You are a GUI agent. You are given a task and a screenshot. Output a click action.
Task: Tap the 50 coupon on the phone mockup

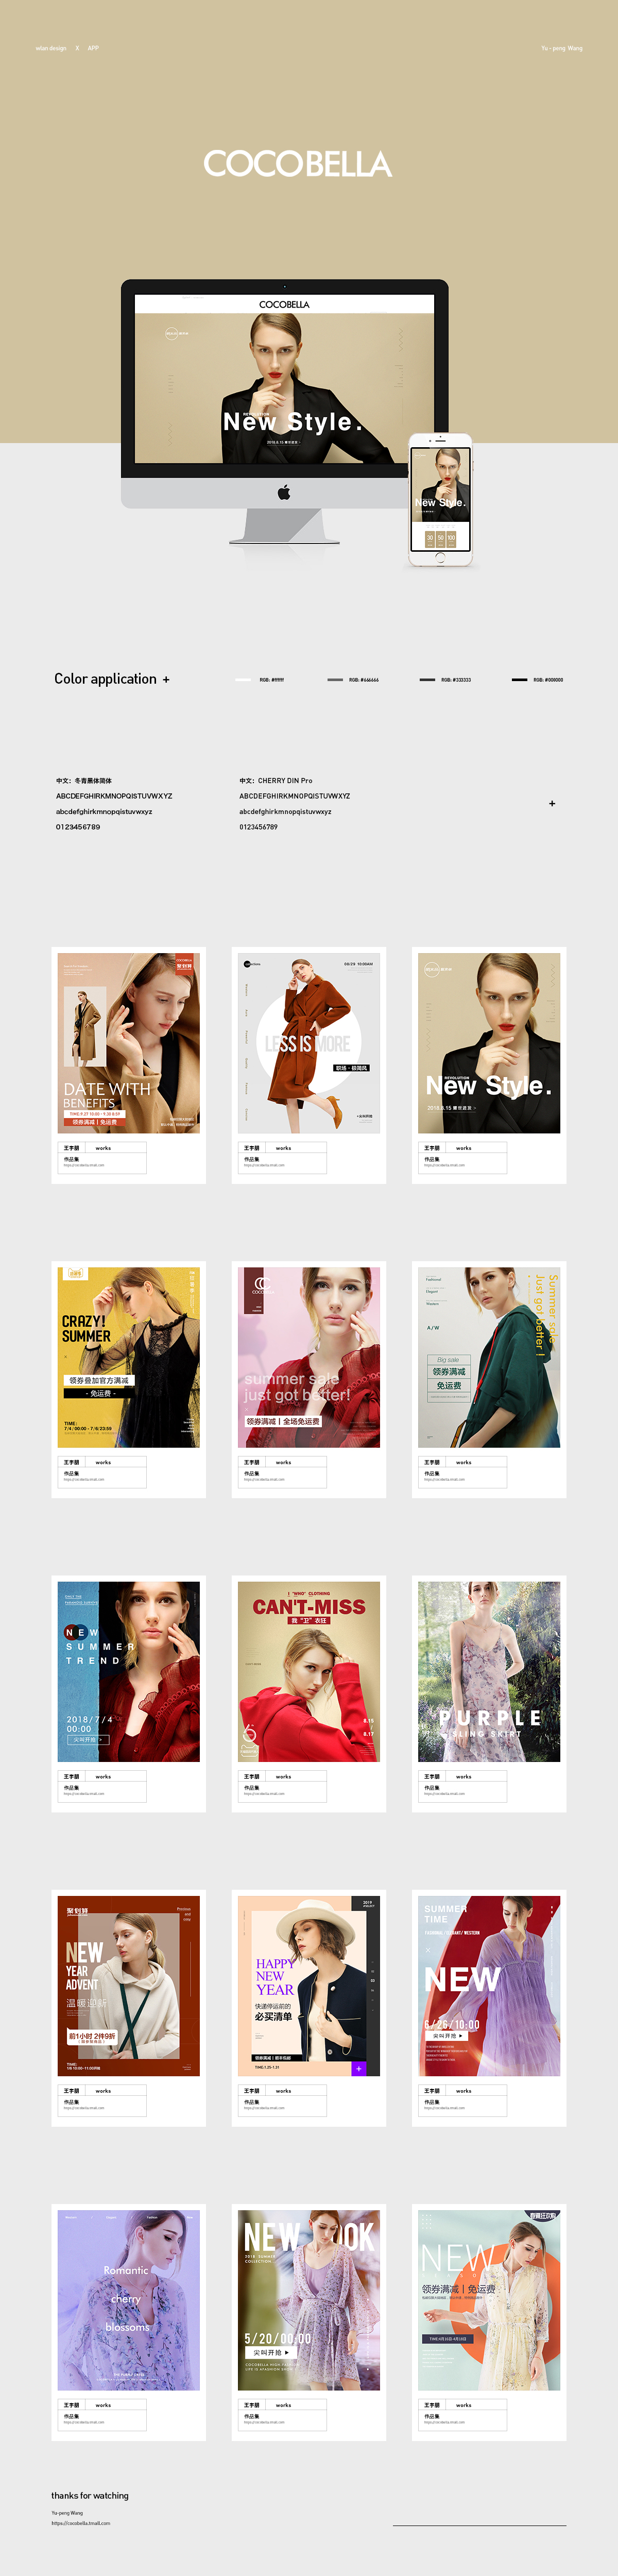[440, 538]
